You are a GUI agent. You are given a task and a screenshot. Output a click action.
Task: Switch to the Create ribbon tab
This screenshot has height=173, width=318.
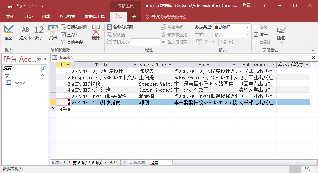coord(46,17)
